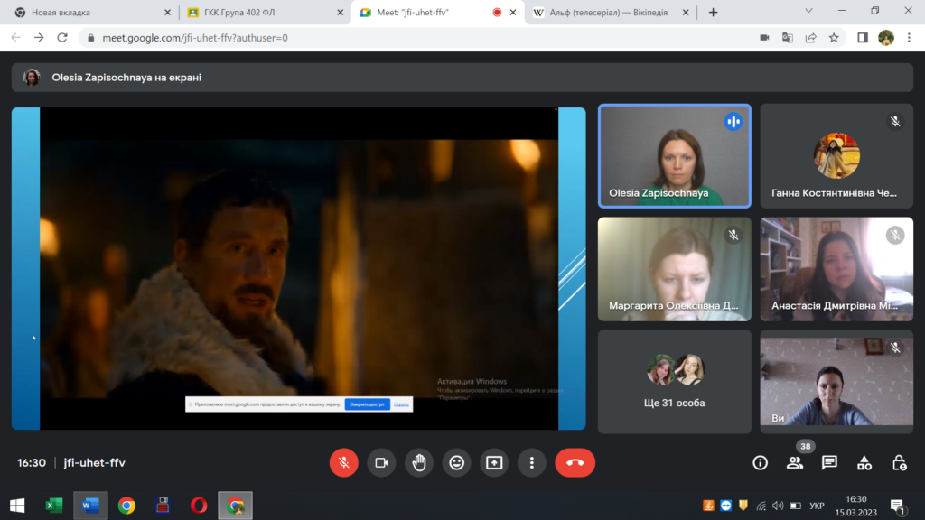Viewport: 925px width, 520px height.
Task: Show the participants list panel
Action: (795, 462)
